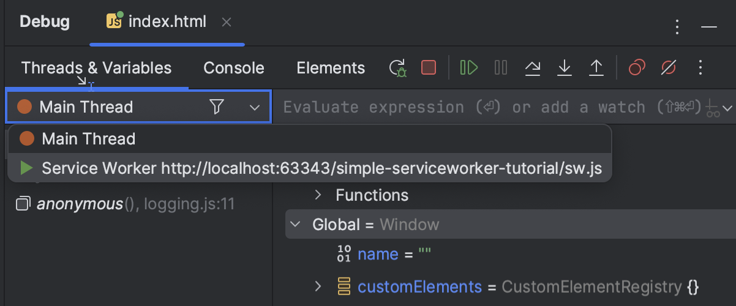Image resolution: width=736 pixels, height=306 pixels.
Task: Open the Main Thread dropdown arrow
Action: point(255,108)
